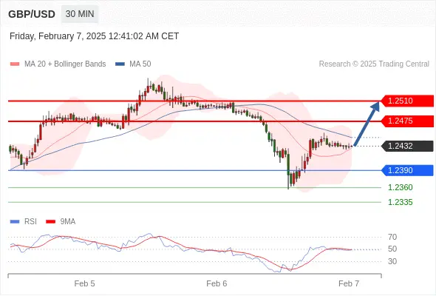The image size is (436, 296).
Task: Click the 'RSI' legend label
Action: point(30,222)
